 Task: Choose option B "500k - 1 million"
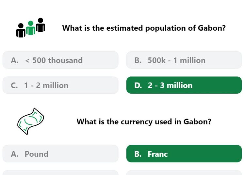pyautogui.click(x=184, y=60)
